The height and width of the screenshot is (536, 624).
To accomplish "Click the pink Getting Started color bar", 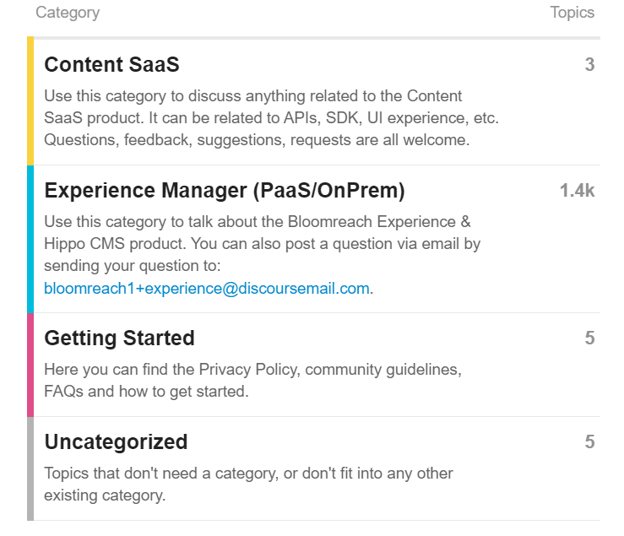I will click(30, 365).
